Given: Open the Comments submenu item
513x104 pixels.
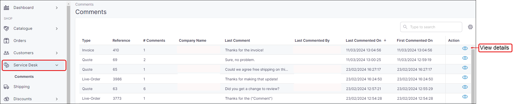Looking at the screenshot, I should (x=24, y=77).
